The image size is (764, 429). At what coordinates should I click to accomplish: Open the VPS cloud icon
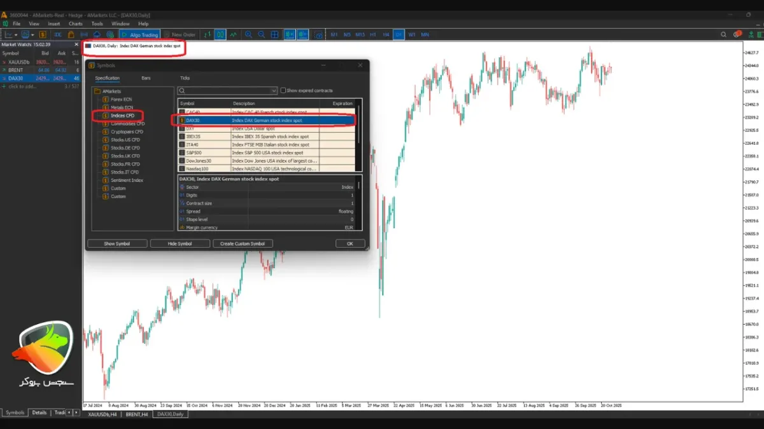tap(97, 34)
